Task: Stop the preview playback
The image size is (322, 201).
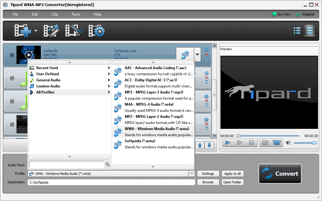Action: pos(251,143)
